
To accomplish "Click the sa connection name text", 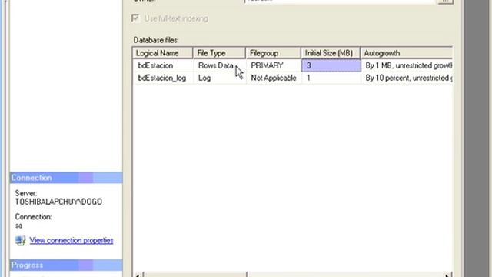I will 18,225.
